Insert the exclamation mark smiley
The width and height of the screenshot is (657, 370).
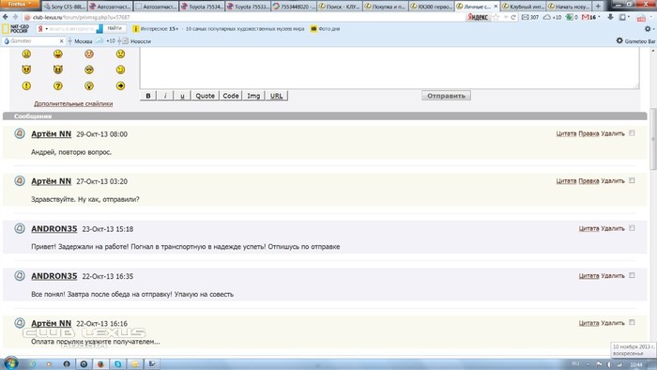[26, 85]
